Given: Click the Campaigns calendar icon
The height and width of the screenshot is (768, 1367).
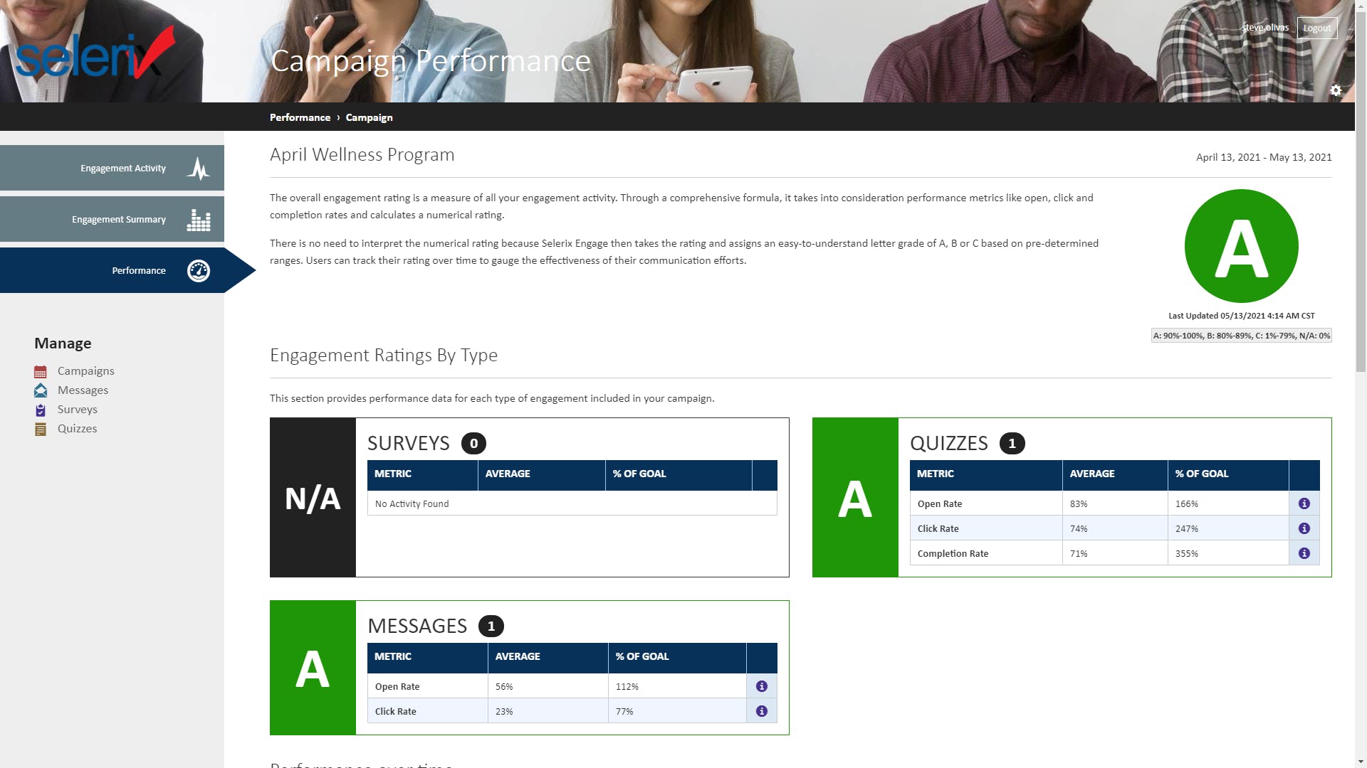Looking at the screenshot, I should (x=41, y=371).
